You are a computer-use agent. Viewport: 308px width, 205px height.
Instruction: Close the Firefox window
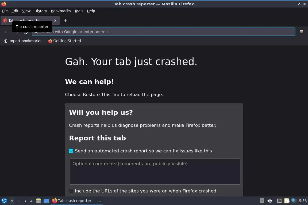305,4
